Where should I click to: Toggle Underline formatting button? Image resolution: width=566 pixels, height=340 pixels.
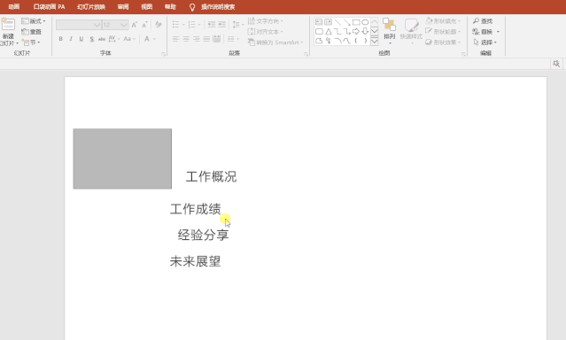[81, 39]
